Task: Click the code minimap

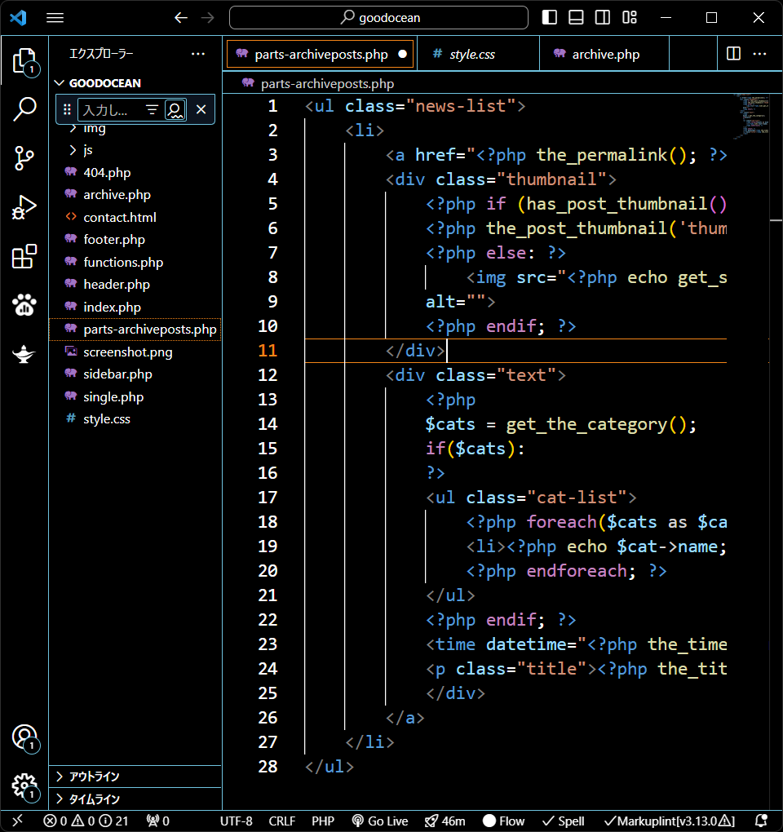Action: [x=750, y=117]
